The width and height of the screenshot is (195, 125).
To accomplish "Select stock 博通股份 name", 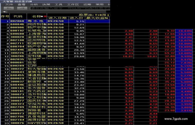I will 37,75.
